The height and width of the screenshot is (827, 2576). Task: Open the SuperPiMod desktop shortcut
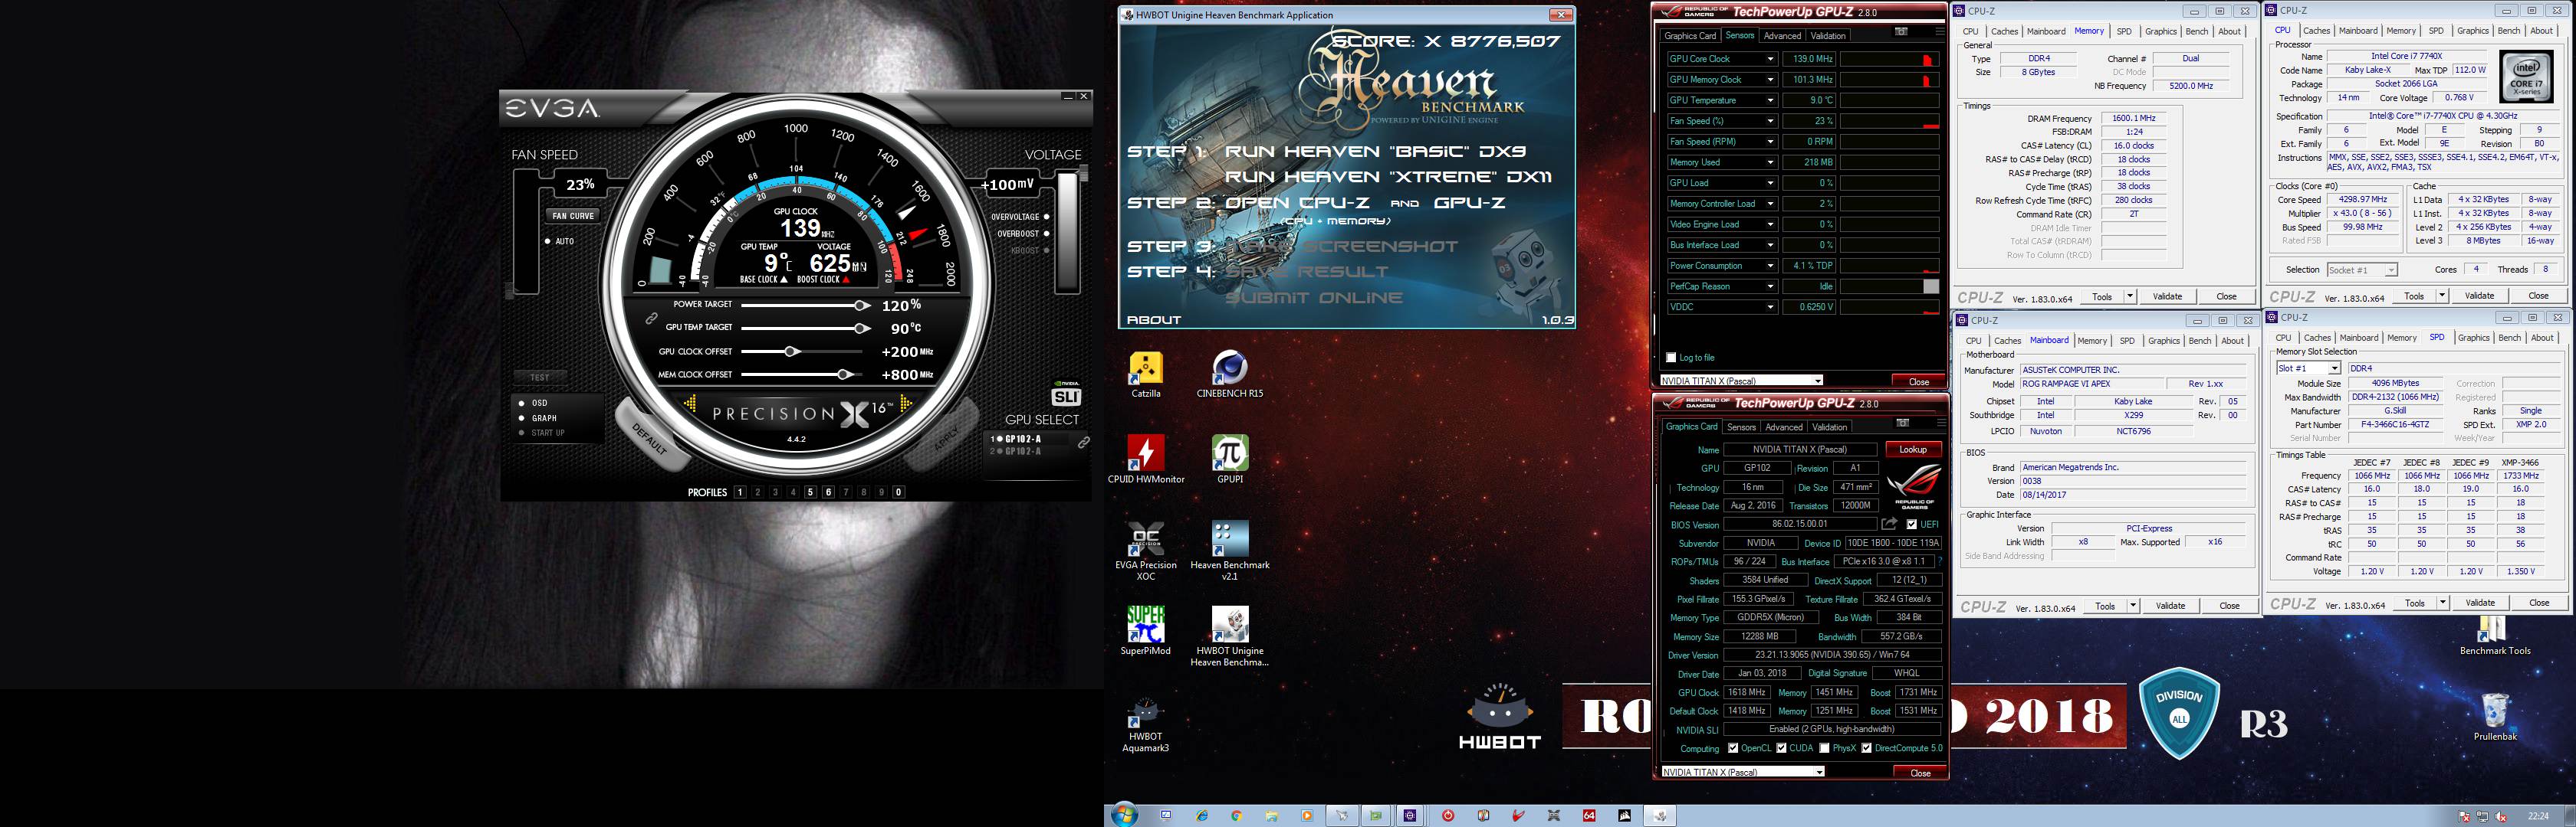1145,631
